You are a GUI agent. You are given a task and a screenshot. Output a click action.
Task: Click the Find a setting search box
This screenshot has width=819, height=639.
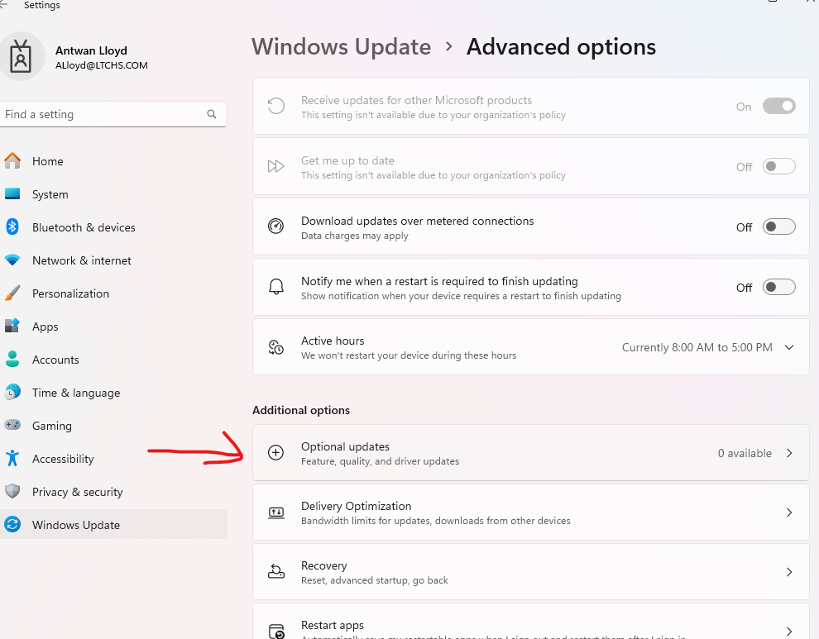coord(113,114)
